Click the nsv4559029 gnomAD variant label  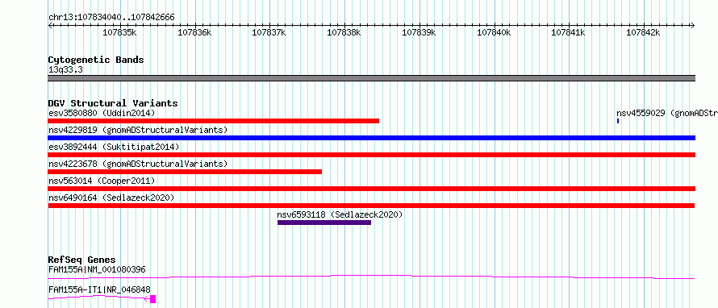pos(666,113)
